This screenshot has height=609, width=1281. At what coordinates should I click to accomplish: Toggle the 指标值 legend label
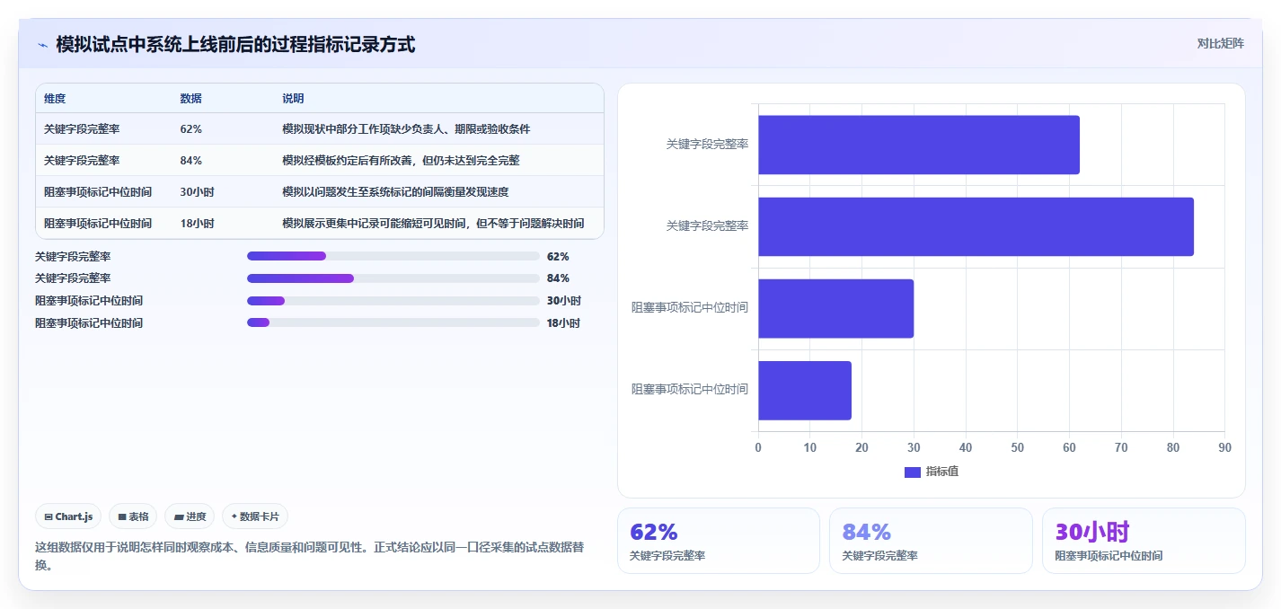click(942, 472)
